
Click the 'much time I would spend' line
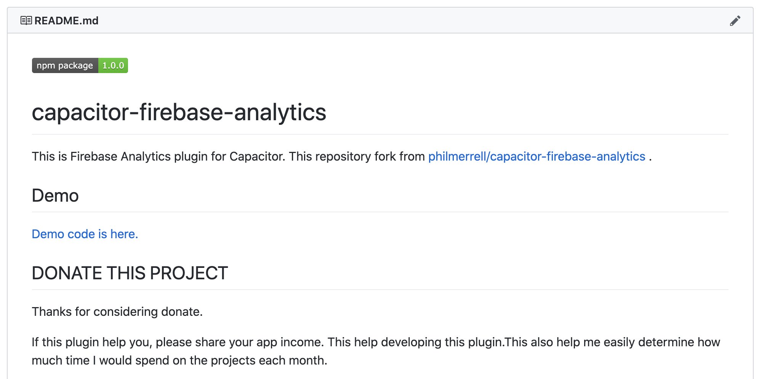click(x=179, y=360)
